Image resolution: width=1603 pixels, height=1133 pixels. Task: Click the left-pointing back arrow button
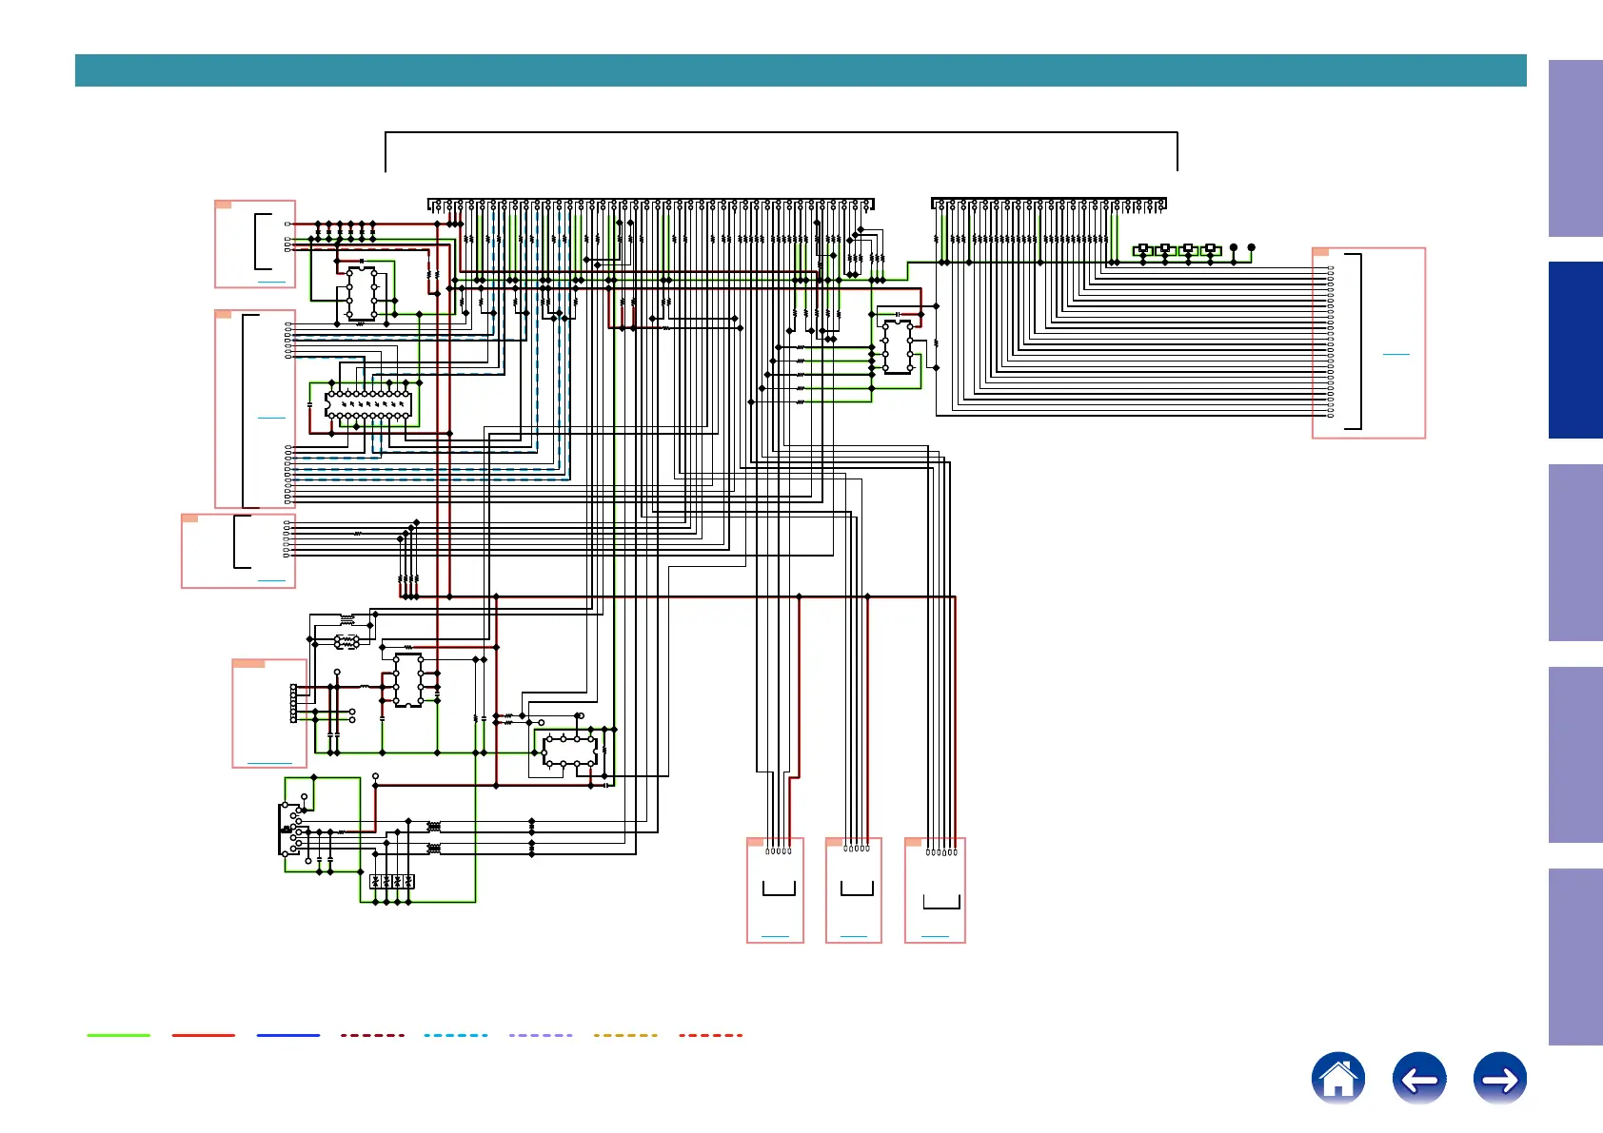pyautogui.click(x=1419, y=1079)
